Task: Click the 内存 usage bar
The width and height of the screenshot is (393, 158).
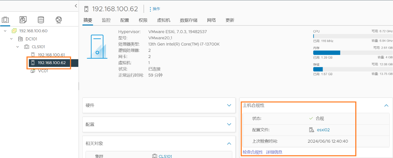Action: 352,52
